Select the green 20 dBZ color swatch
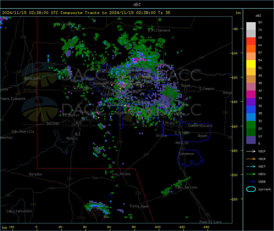The image size is (274, 231). 251,124
